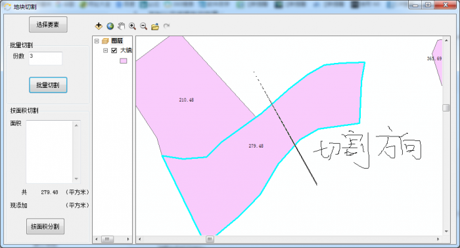460x248 pixels.
Task: Click the 批量切割 button
Action: [48, 85]
